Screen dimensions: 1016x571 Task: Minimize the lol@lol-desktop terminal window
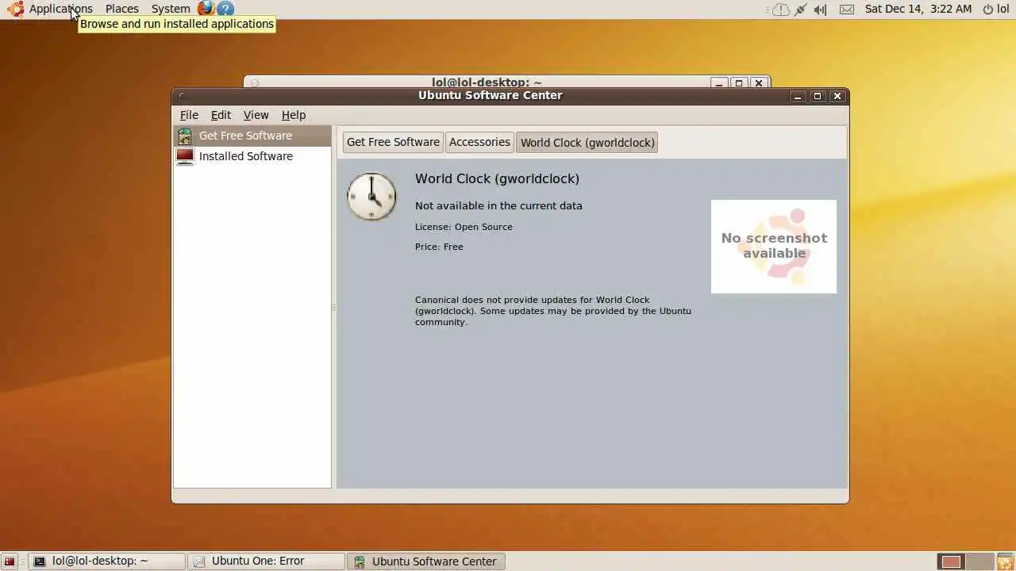(x=719, y=82)
